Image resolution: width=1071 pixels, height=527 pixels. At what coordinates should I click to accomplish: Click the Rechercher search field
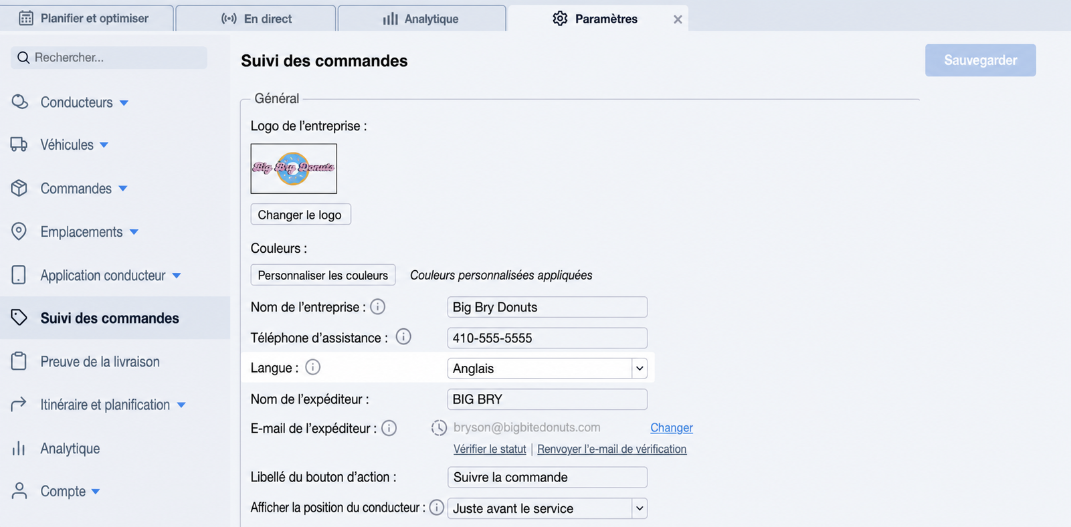[x=109, y=58]
